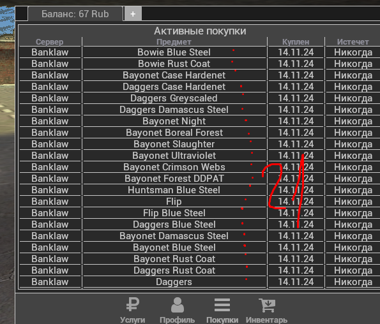Viewport: 380px width, 324px height.
Task: Select Bayonet Rust Coat item
Action: click(x=174, y=259)
